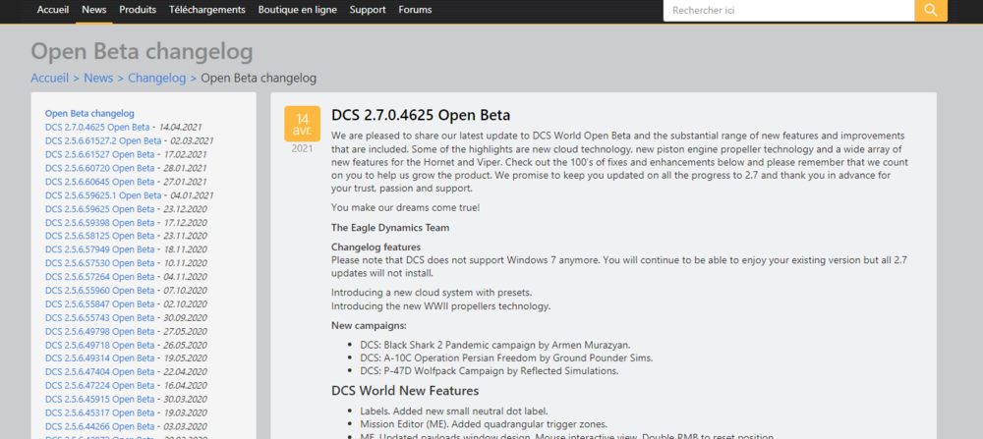Click the orange search magnifier button
This screenshot has height=439, width=983.
pyautogui.click(x=930, y=11)
